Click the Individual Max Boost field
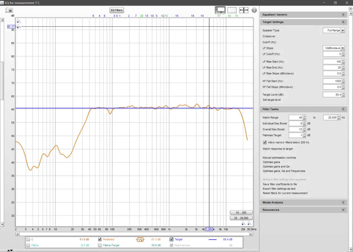353x252 pixels. pos(296,123)
